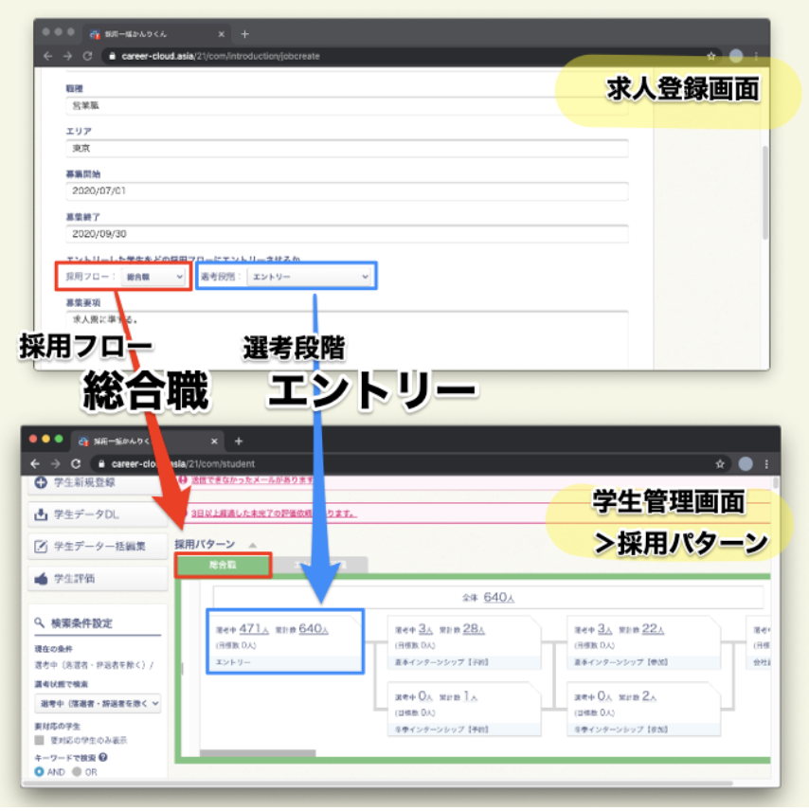Click the back arrow in the upper browser
809x811 pixels.
pyautogui.click(x=48, y=56)
